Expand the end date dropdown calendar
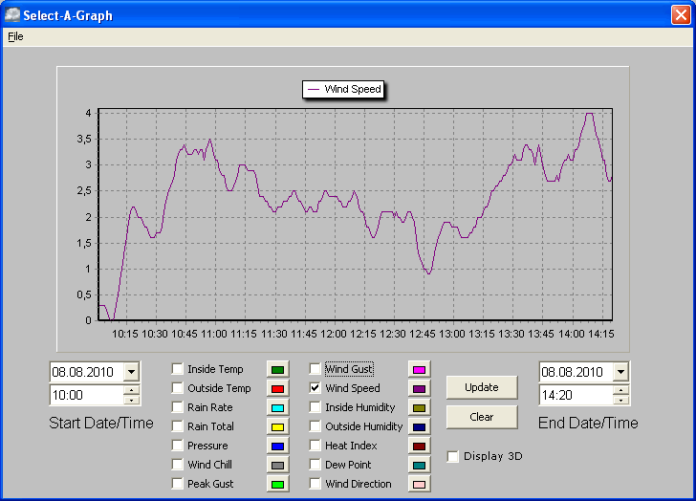This screenshot has width=696, height=501. pos(620,372)
